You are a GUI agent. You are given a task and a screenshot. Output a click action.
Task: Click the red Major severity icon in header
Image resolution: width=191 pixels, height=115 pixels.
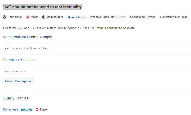click(x=28, y=17)
